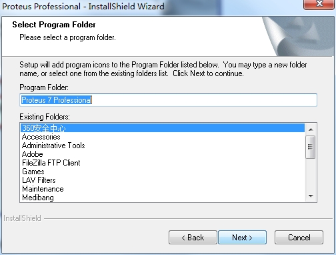Close the InstallShield Wizard window

tap(319, 4)
